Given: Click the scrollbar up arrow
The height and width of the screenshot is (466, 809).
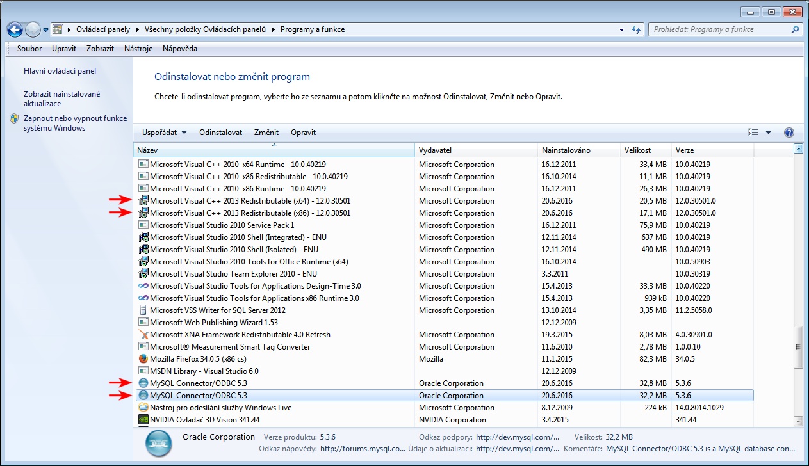Looking at the screenshot, I should click(798, 149).
